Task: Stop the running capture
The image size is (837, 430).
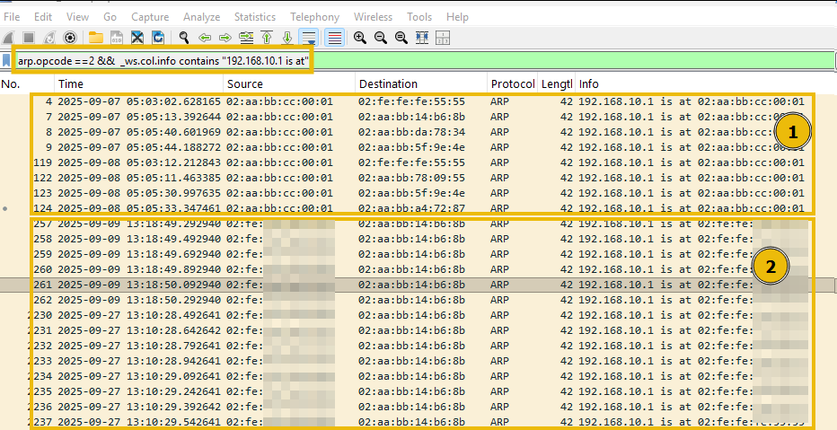Action: [x=29, y=38]
